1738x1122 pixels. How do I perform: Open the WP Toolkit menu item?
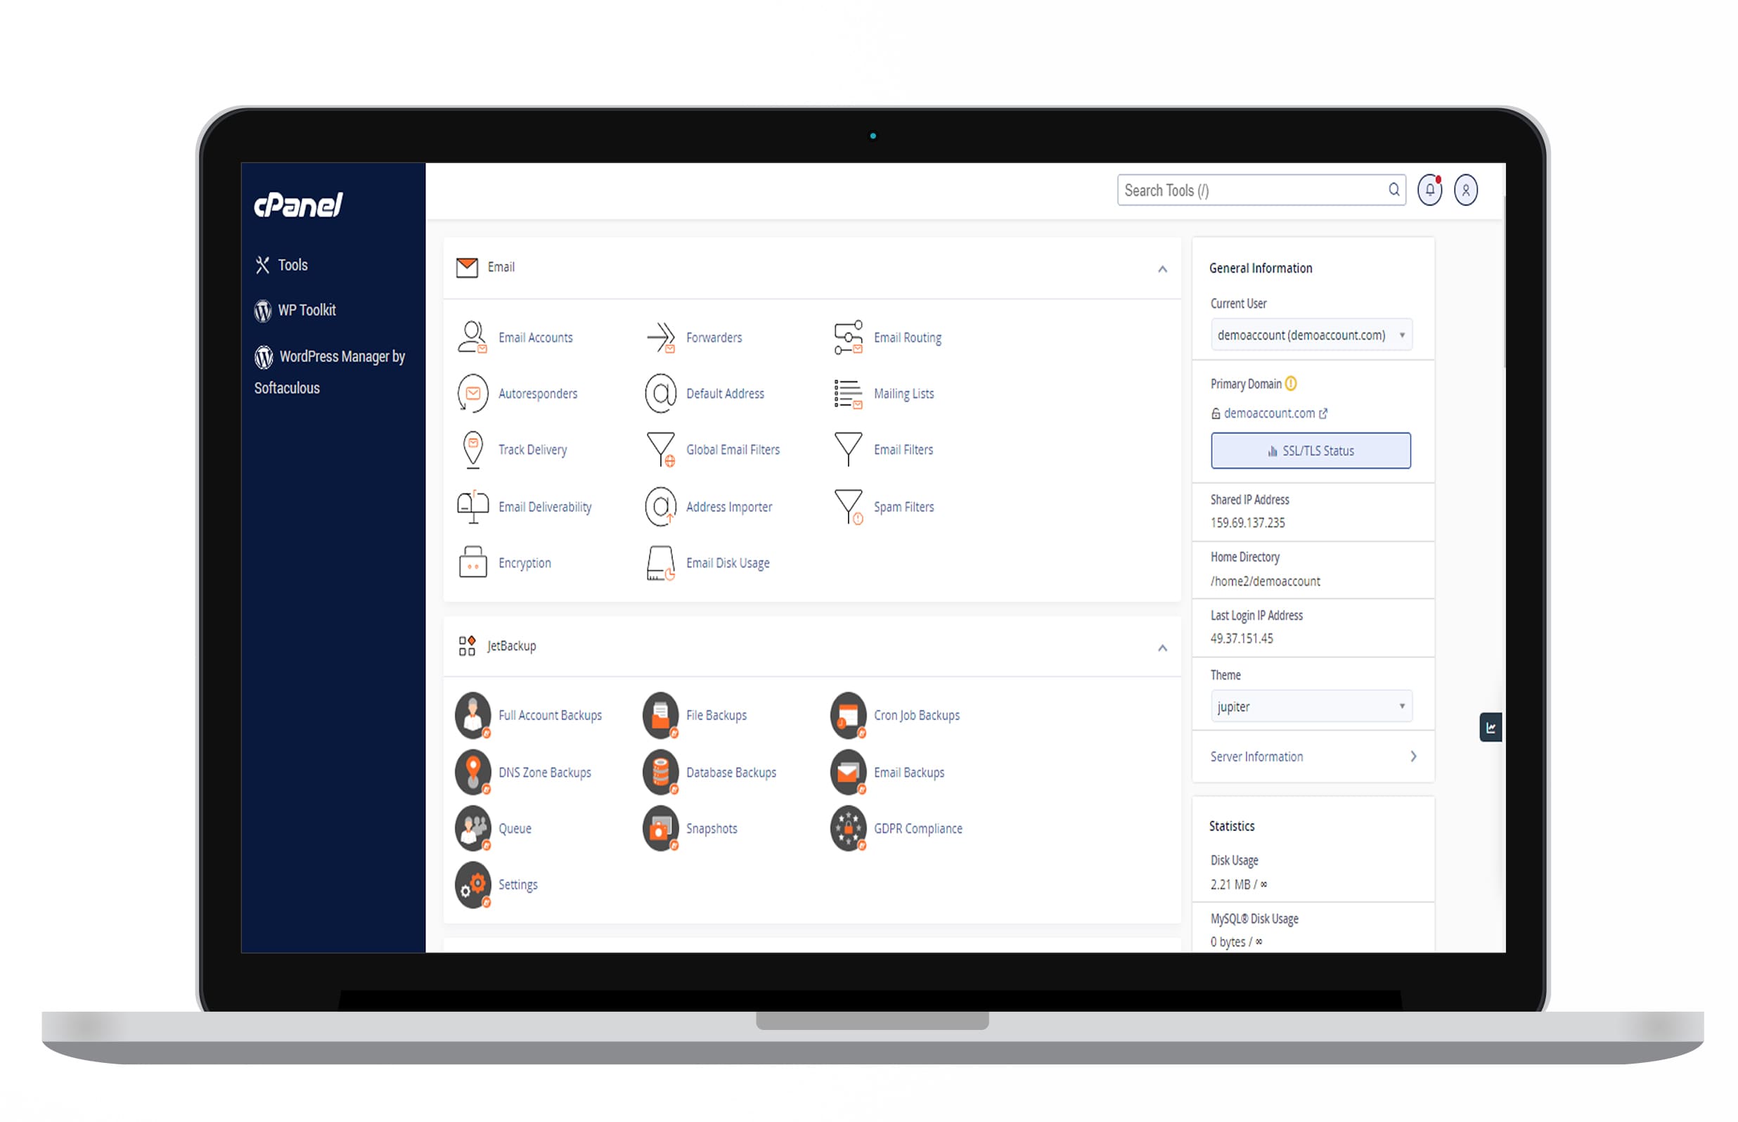click(x=308, y=310)
